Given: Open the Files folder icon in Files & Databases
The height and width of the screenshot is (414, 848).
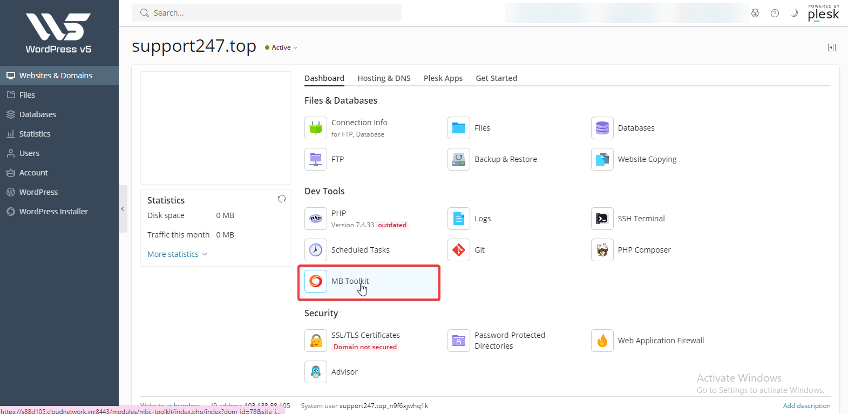Looking at the screenshot, I should [x=459, y=128].
